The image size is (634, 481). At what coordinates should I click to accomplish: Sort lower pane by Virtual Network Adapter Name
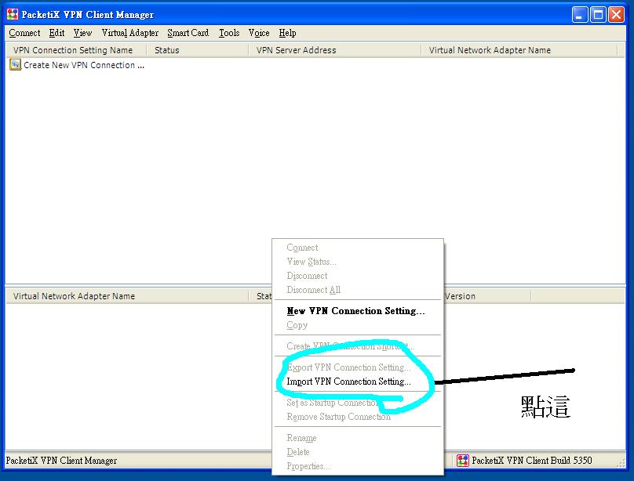[x=127, y=296]
